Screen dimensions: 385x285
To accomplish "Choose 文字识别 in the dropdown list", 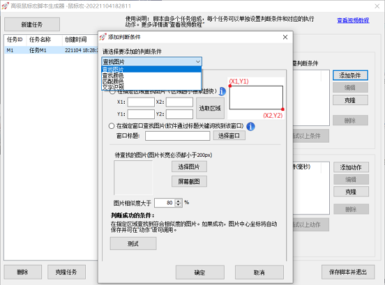I will click(151, 87).
